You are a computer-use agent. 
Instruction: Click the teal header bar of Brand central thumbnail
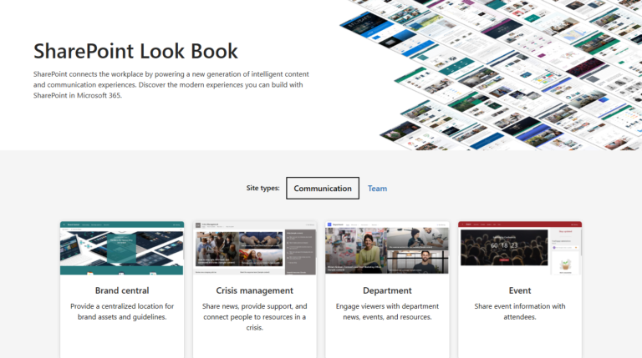[122, 224]
